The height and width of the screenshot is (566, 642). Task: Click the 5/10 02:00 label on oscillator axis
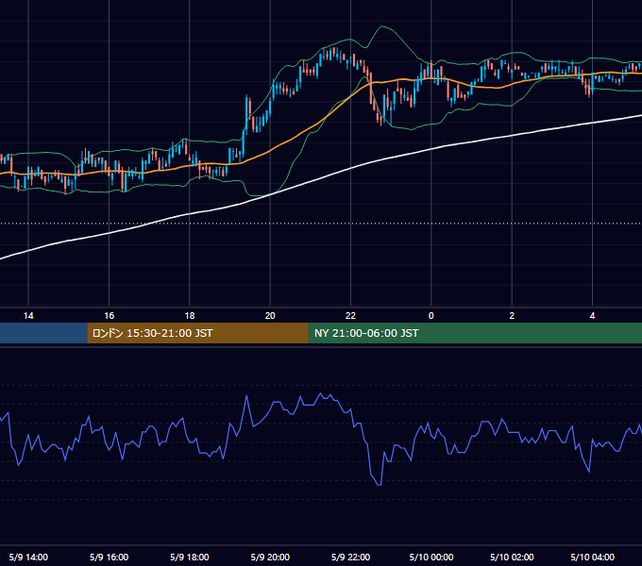pos(512,557)
